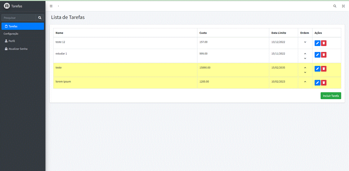This screenshot has height=171, width=349.
Task: Edit the 'teste 12' task
Action: (x=317, y=43)
